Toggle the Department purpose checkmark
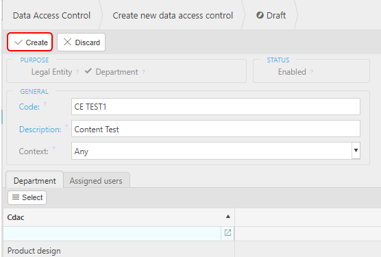381x257 pixels. [88, 71]
